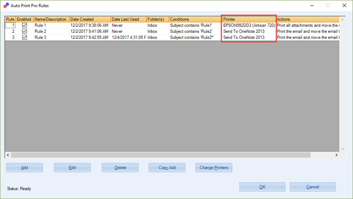Click the rule number 3 cell

pos(10,37)
